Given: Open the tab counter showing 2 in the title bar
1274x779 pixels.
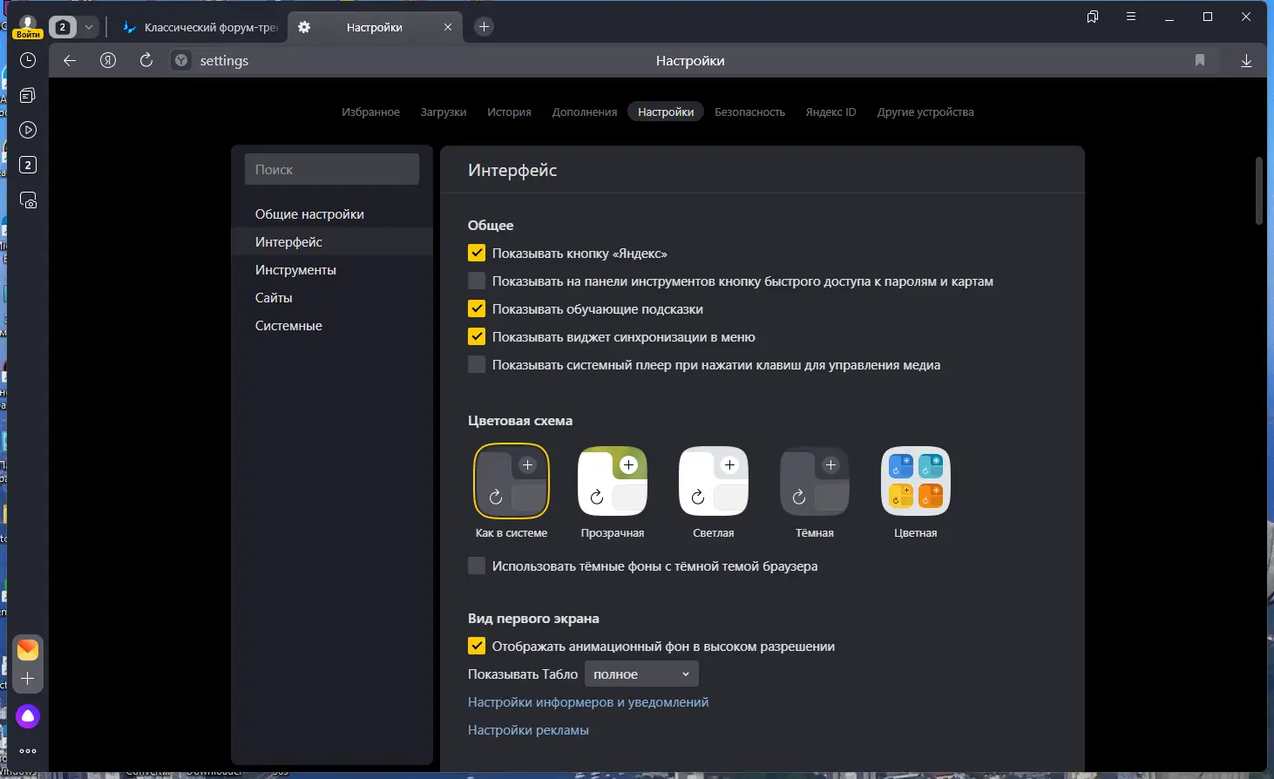Looking at the screenshot, I should (63, 27).
